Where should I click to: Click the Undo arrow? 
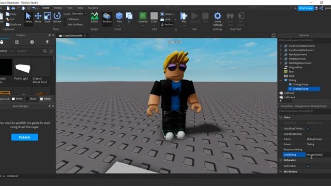click(x=34, y=8)
